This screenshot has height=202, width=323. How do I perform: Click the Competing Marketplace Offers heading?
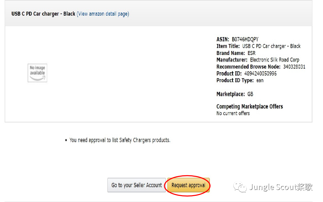(x=249, y=106)
